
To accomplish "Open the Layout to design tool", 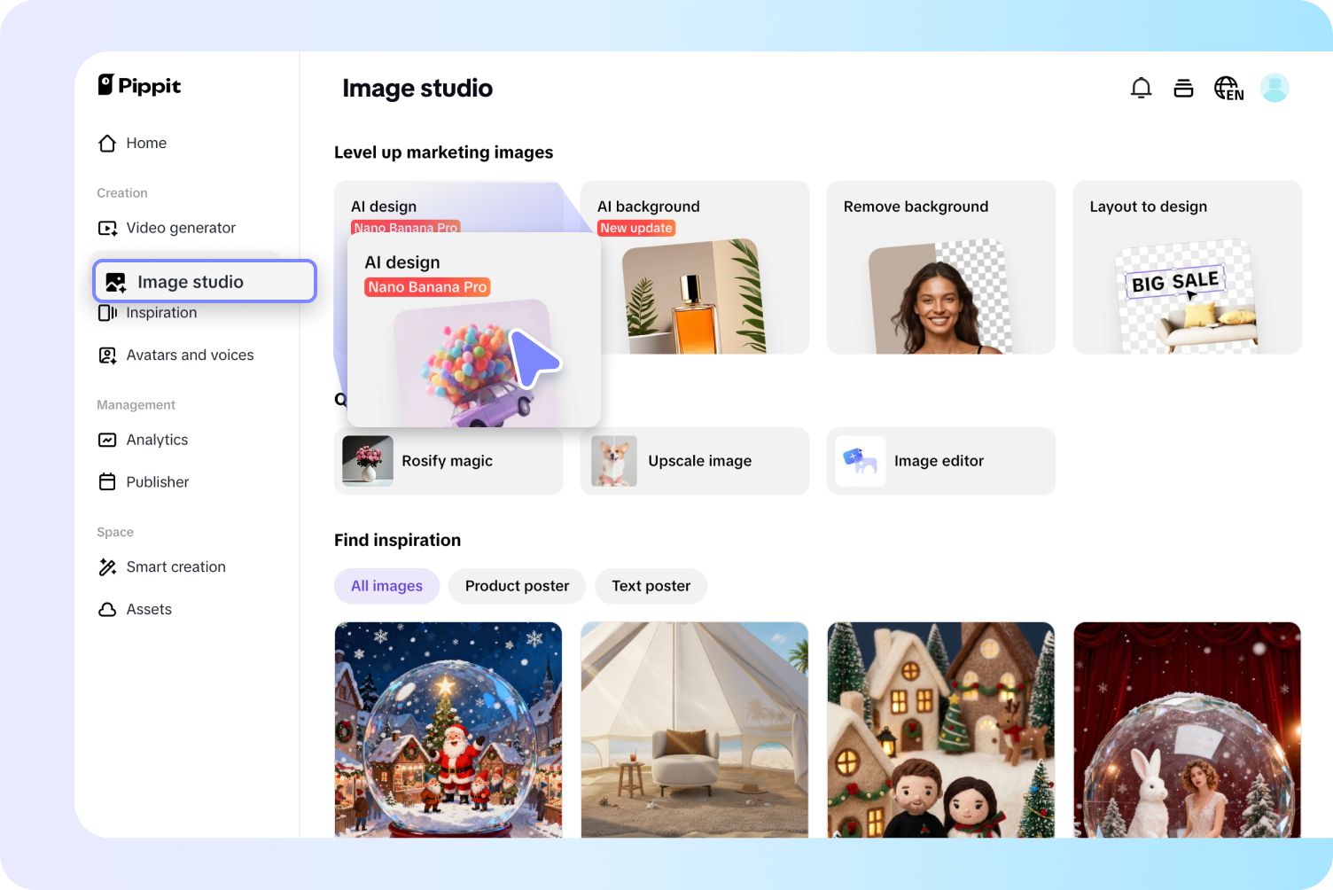I will pyautogui.click(x=1187, y=267).
